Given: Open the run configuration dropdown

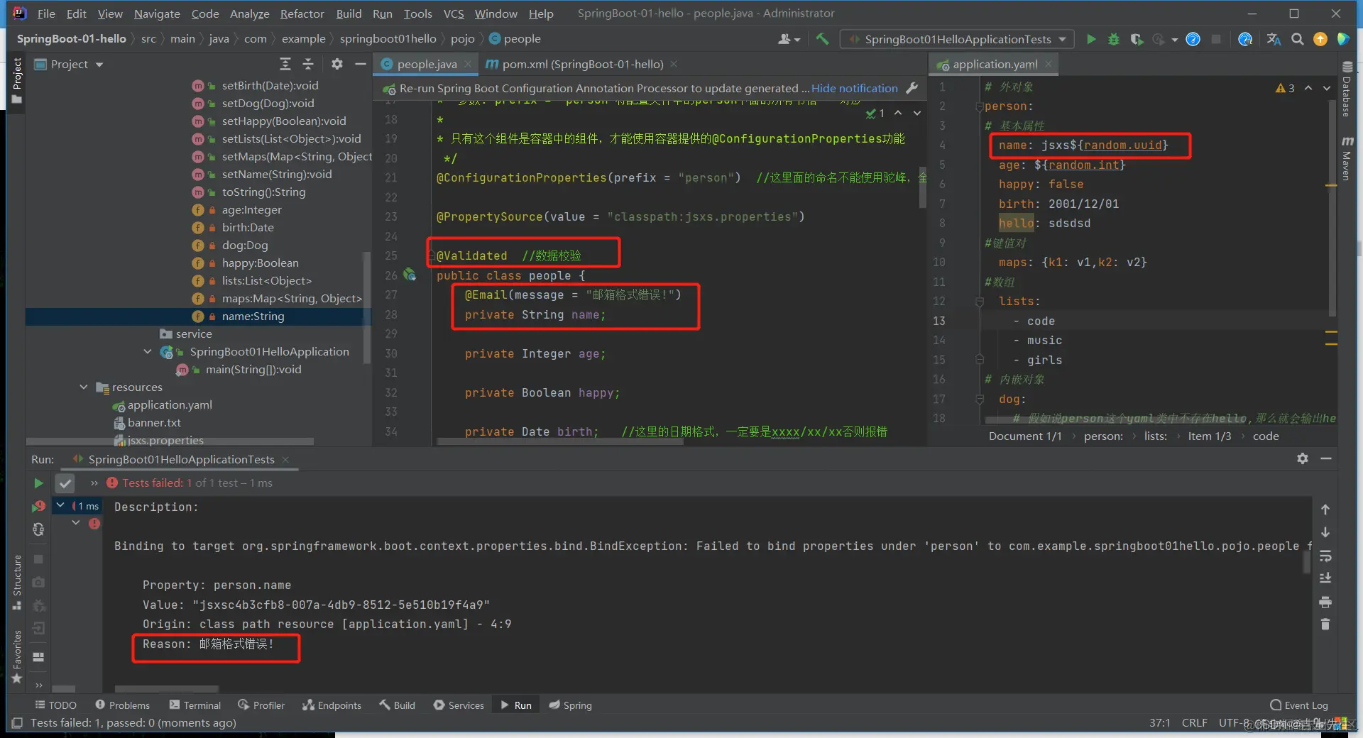Looking at the screenshot, I should pyautogui.click(x=957, y=39).
